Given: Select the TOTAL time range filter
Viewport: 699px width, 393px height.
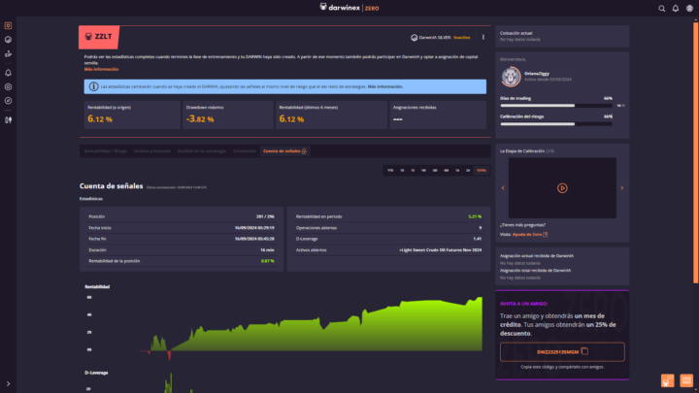Looking at the screenshot, I should click(481, 170).
